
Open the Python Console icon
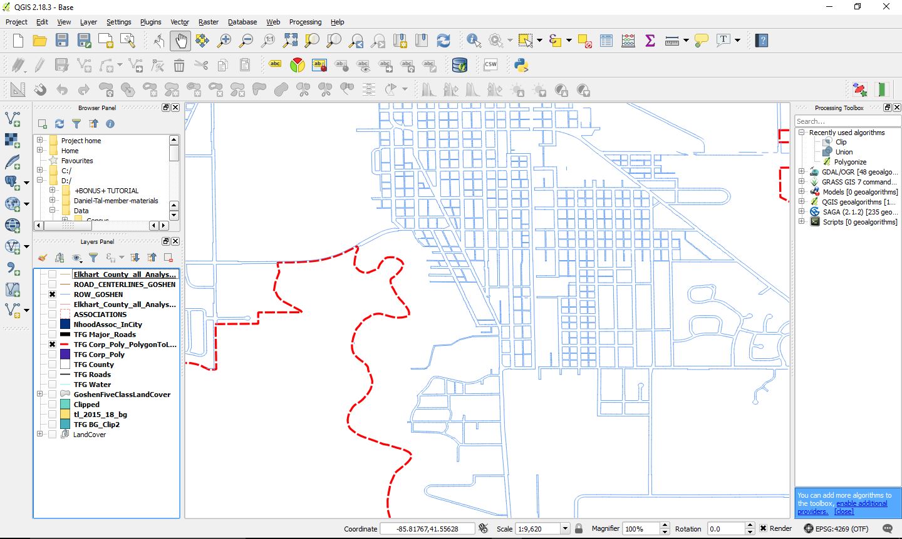coord(521,65)
